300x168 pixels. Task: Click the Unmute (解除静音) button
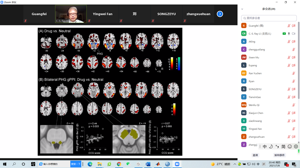279,155
